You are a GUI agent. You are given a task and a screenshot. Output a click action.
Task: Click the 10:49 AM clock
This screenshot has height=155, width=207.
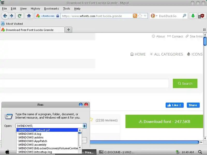pos(188,152)
